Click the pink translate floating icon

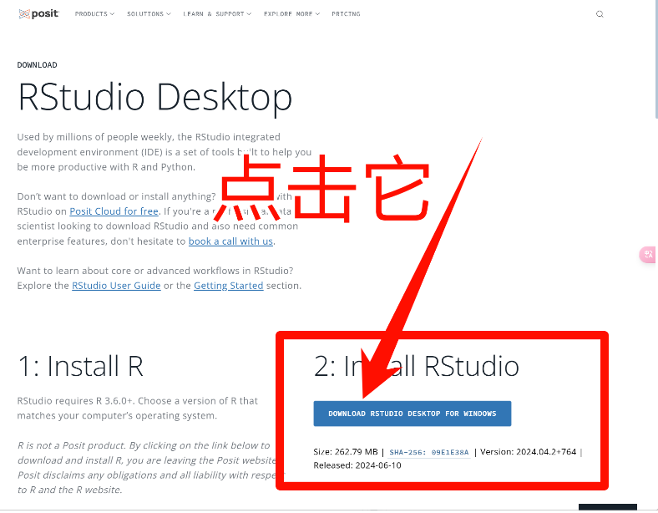pos(648,254)
